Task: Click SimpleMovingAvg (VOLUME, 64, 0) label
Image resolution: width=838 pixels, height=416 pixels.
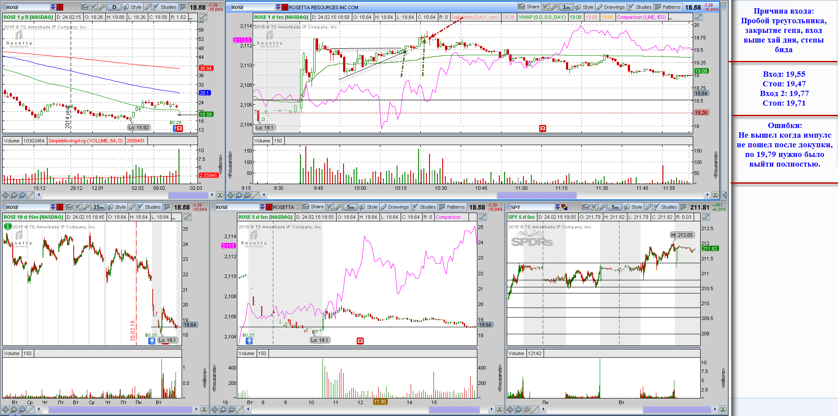Action: [86, 141]
